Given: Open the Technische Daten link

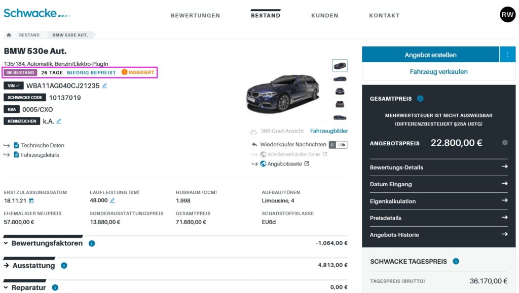Looking at the screenshot, I should click(43, 145).
